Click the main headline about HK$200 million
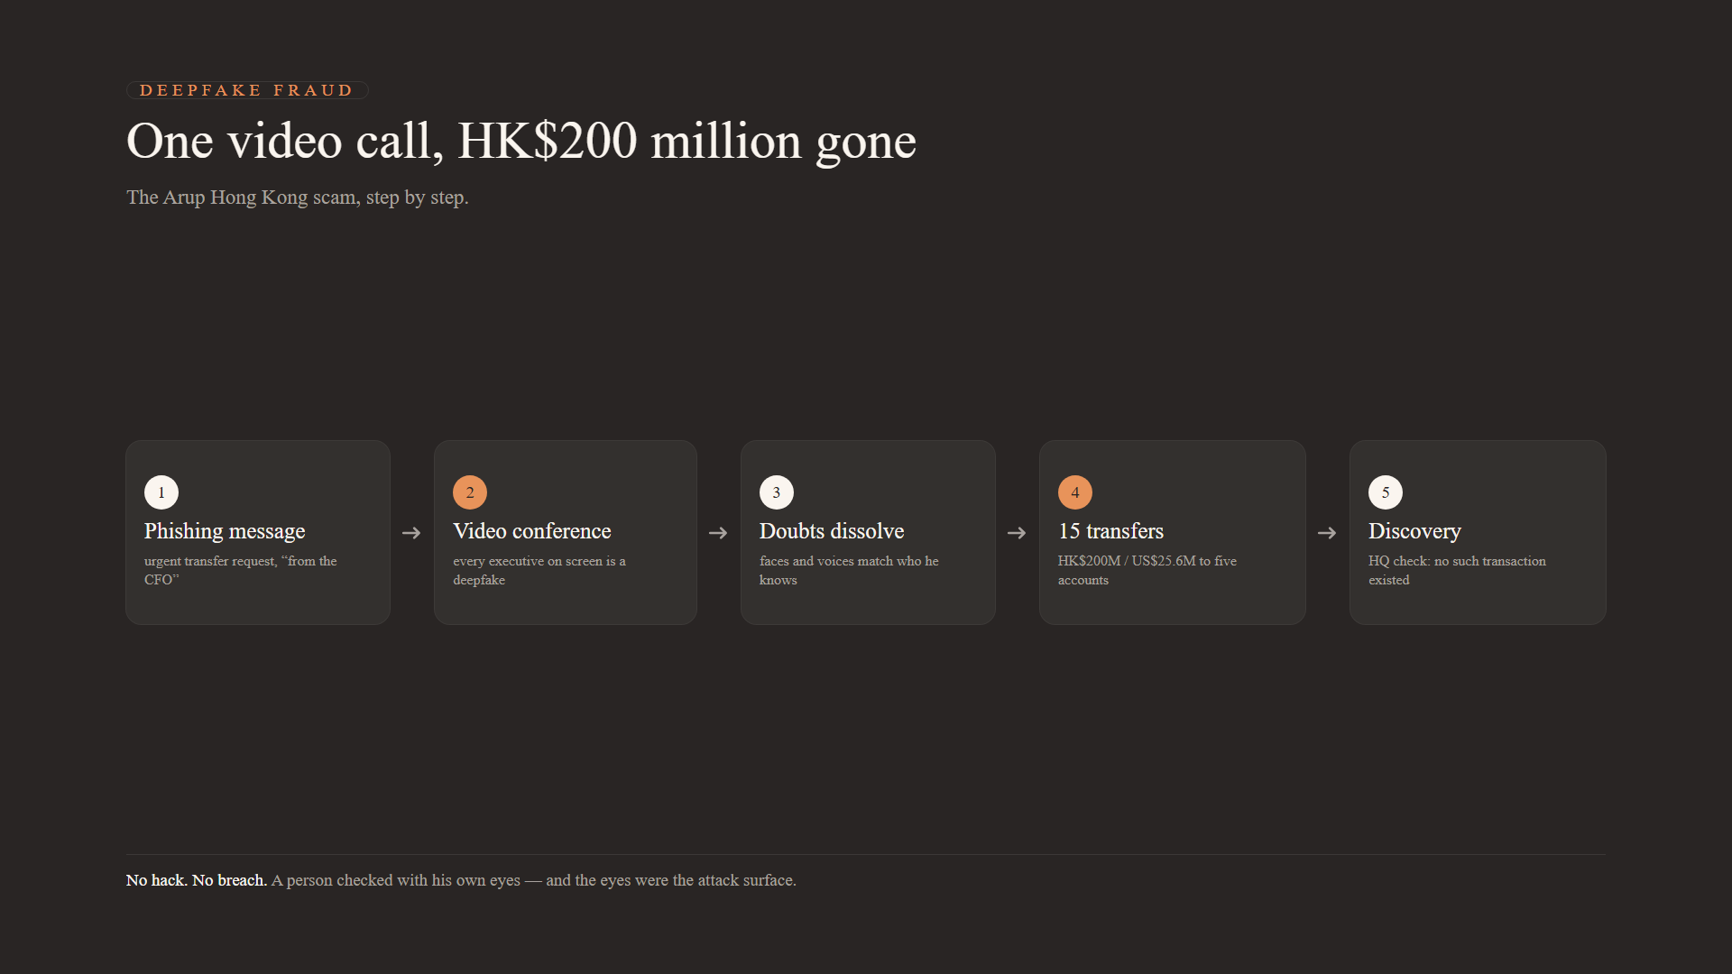The height and width of the screenshot is (974, 1732). (x=521, y=142)
